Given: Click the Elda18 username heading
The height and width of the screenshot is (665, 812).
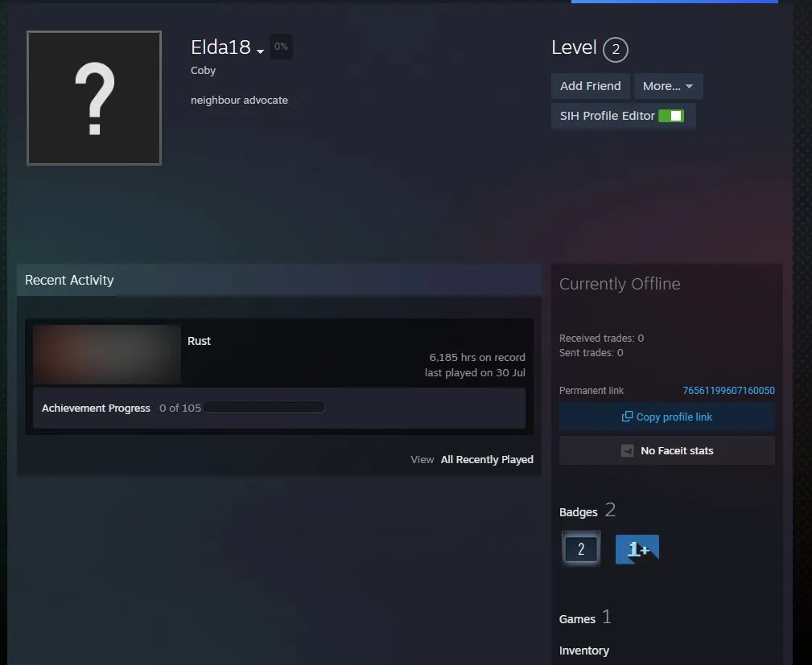Looking at the screenshot, I should pyautogui.click(x=221, y=47).
